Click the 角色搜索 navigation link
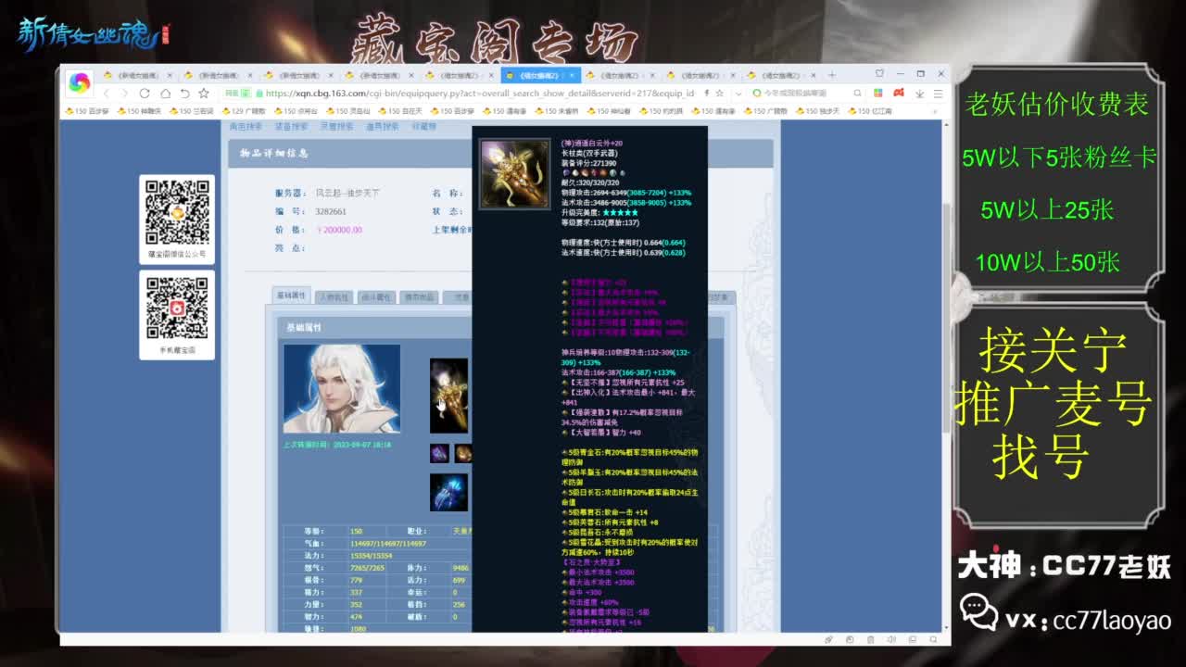Image resolution: width=1186 pixels, height=667 pixels. [246, 127]
